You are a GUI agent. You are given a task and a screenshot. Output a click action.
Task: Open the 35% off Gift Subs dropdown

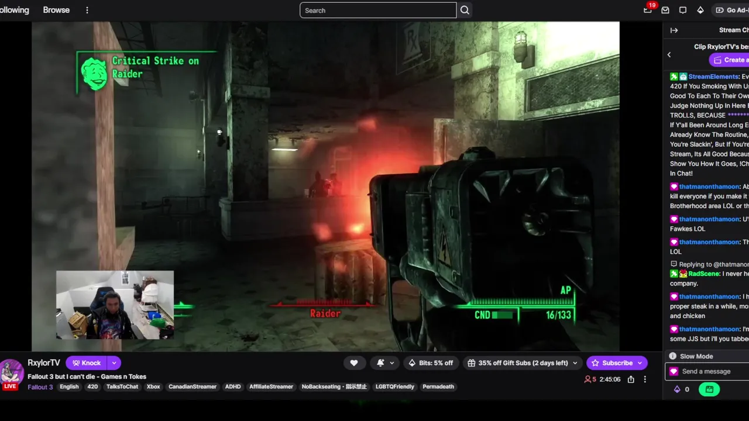(x=523, y=363)
